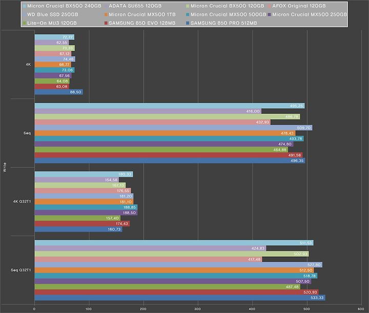Click the green Lite-On MU3 120GB swatch
This screenshot has width=369, height=313.
click(24, 23)
